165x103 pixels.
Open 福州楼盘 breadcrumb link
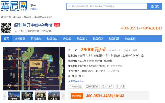coord(17,17)
